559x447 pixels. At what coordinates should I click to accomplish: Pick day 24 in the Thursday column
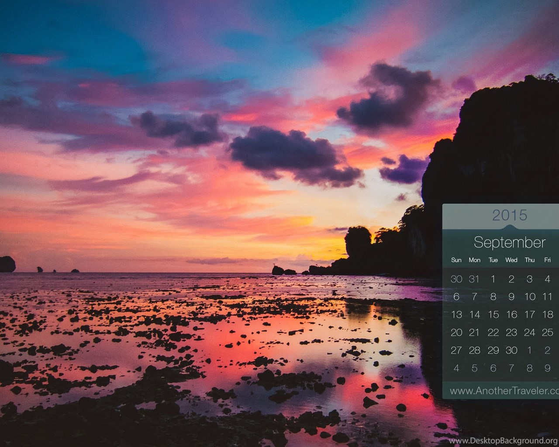click(529, 332)
